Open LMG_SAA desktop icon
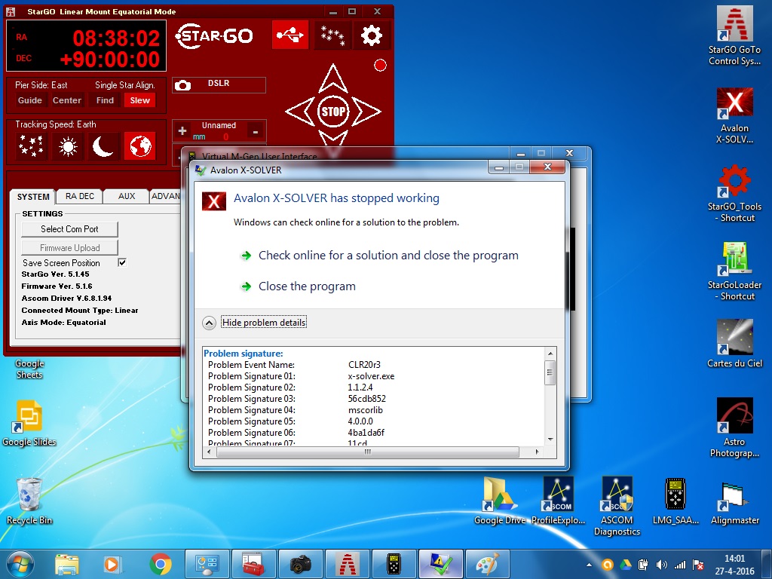The image size is (772, 579). pos(675,501)
